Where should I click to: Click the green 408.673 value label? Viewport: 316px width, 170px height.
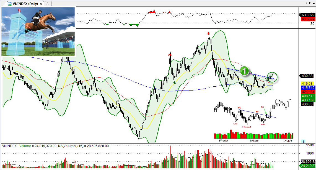point(307,96)
